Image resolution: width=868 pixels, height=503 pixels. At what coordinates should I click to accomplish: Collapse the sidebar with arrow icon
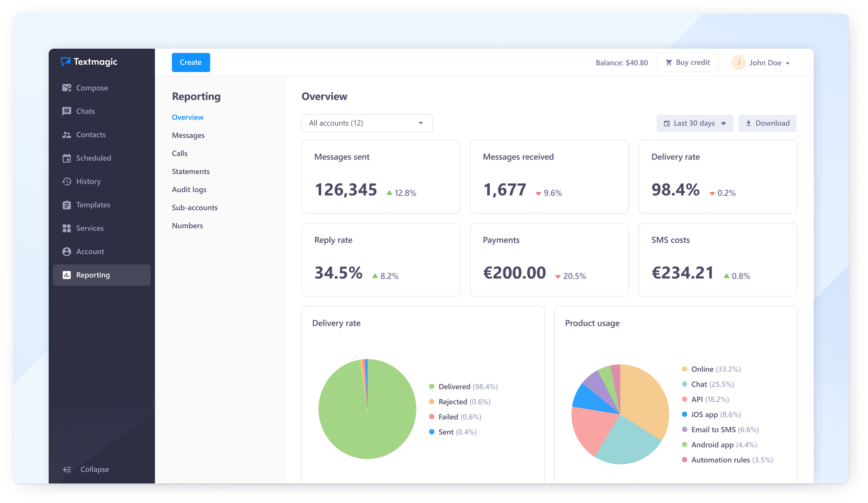tap(67, 470)
